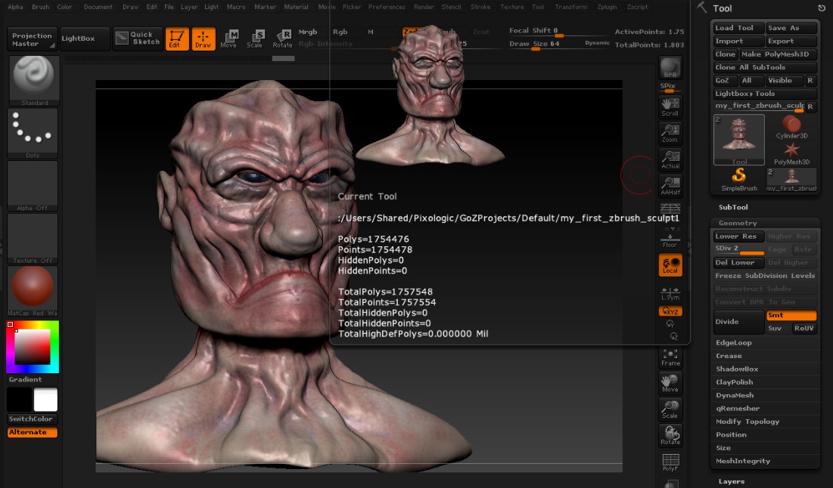The image size is (833, 488).
Task: Click the Rotate icon on right shelf
Action: [670, 435]
